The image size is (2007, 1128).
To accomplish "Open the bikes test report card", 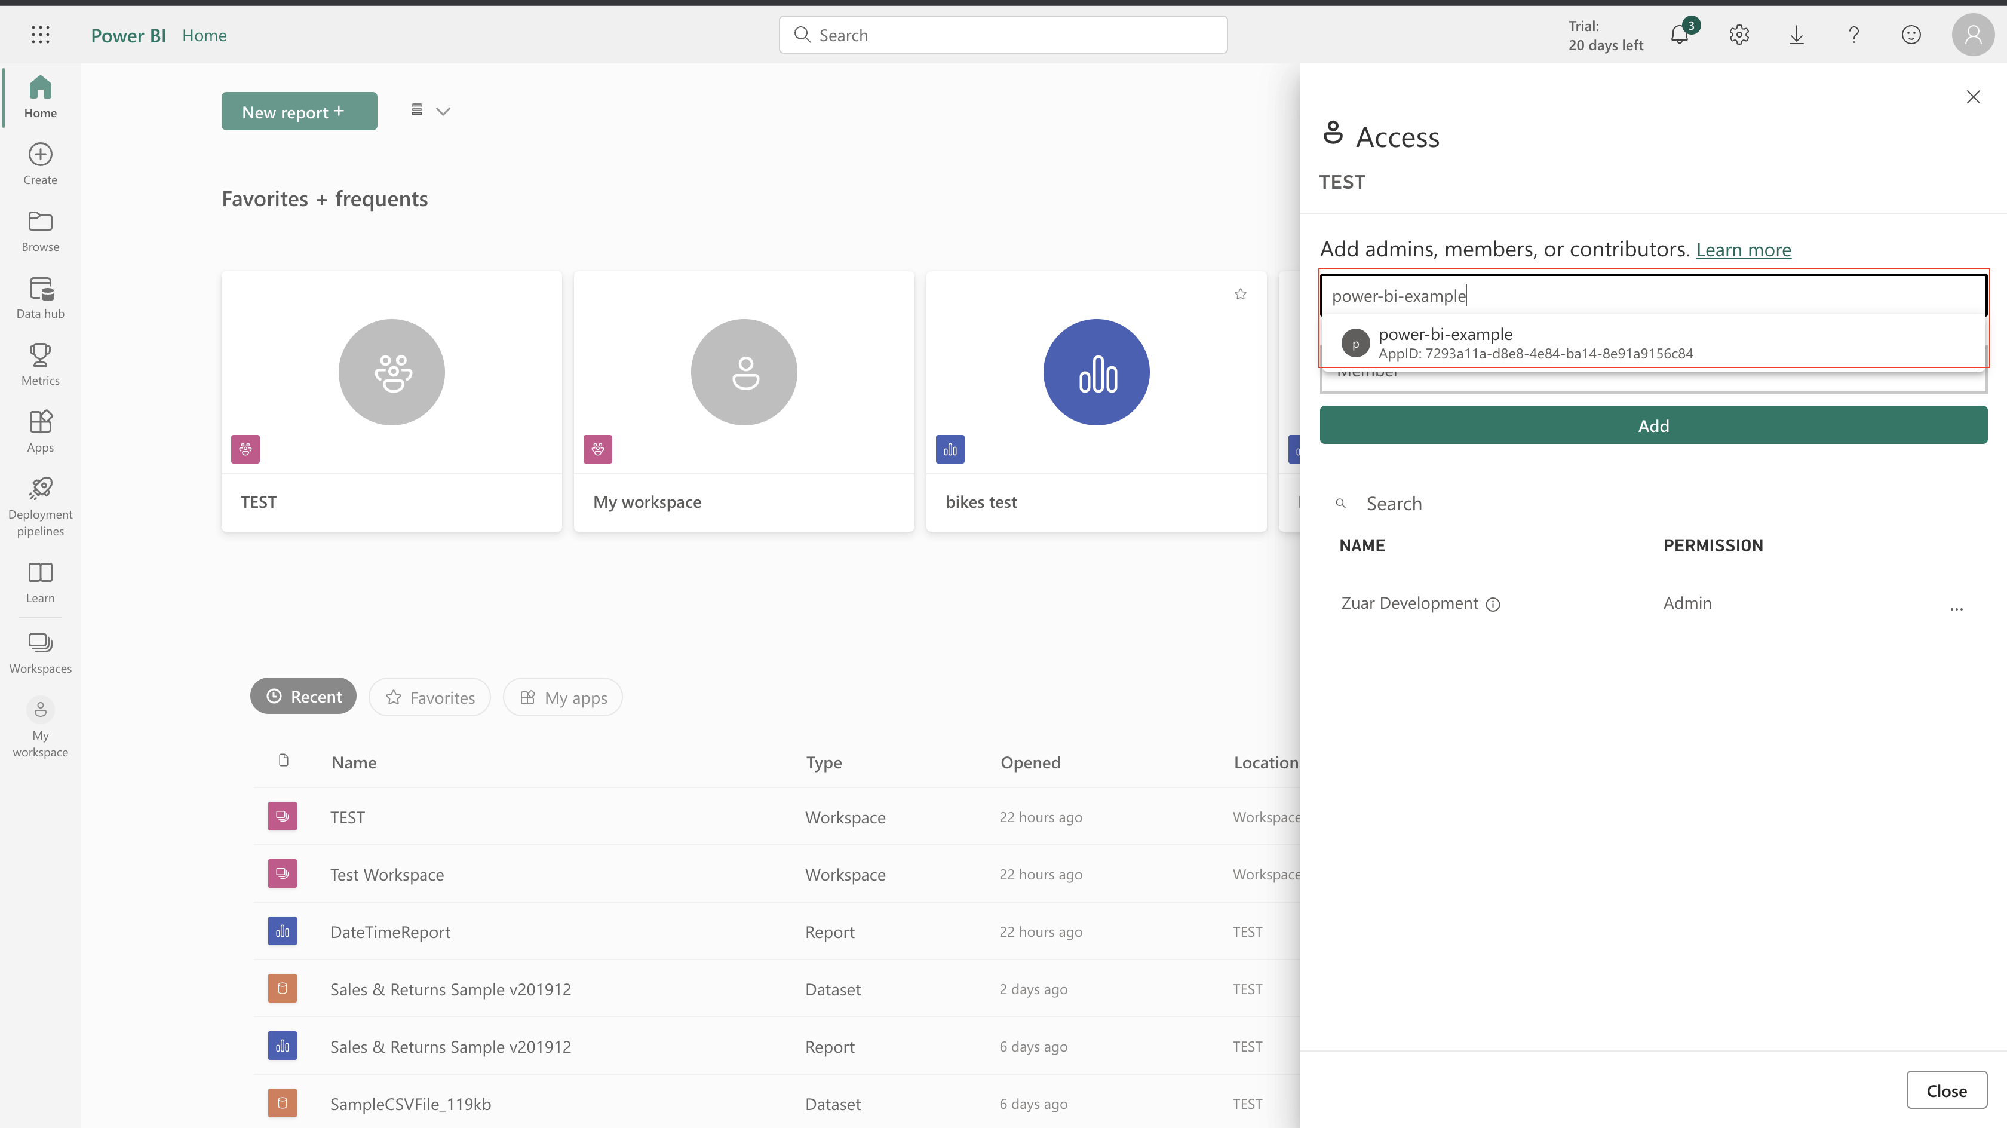I will [1096, 401].
